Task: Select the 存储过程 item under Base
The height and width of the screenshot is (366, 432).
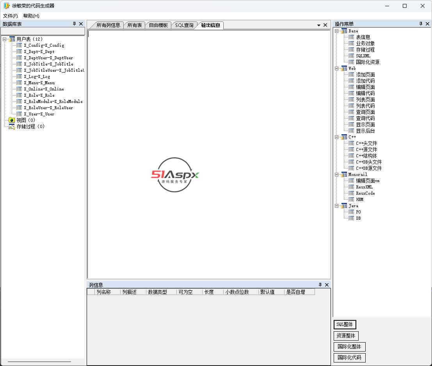Action: coord(365,50)
